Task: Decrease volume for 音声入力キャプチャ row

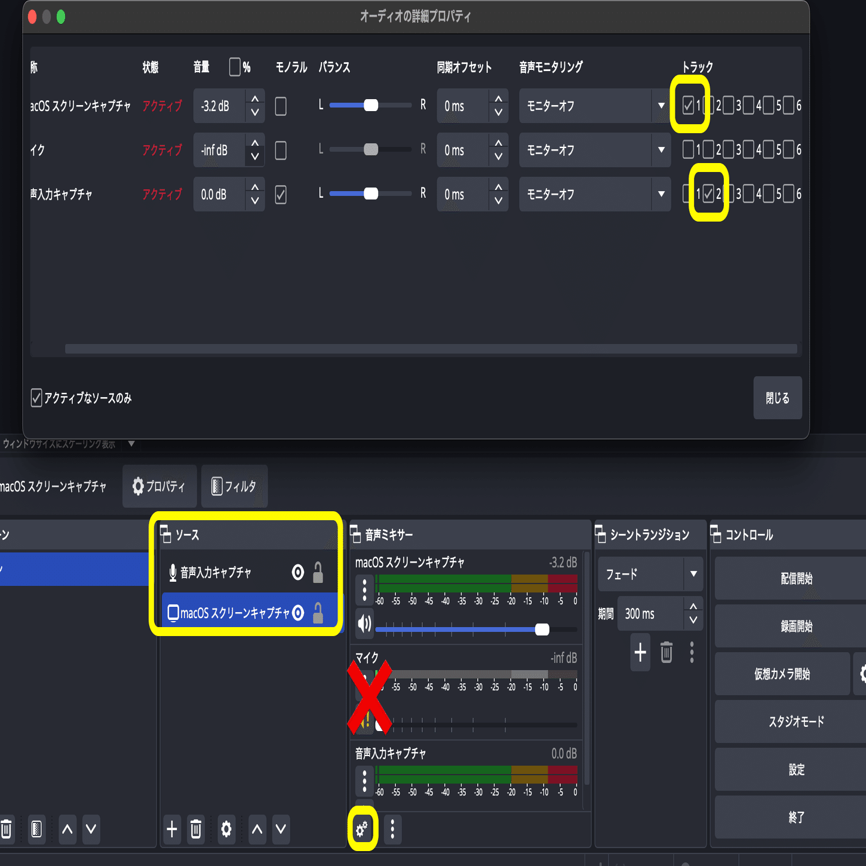Action: [255, 202]
